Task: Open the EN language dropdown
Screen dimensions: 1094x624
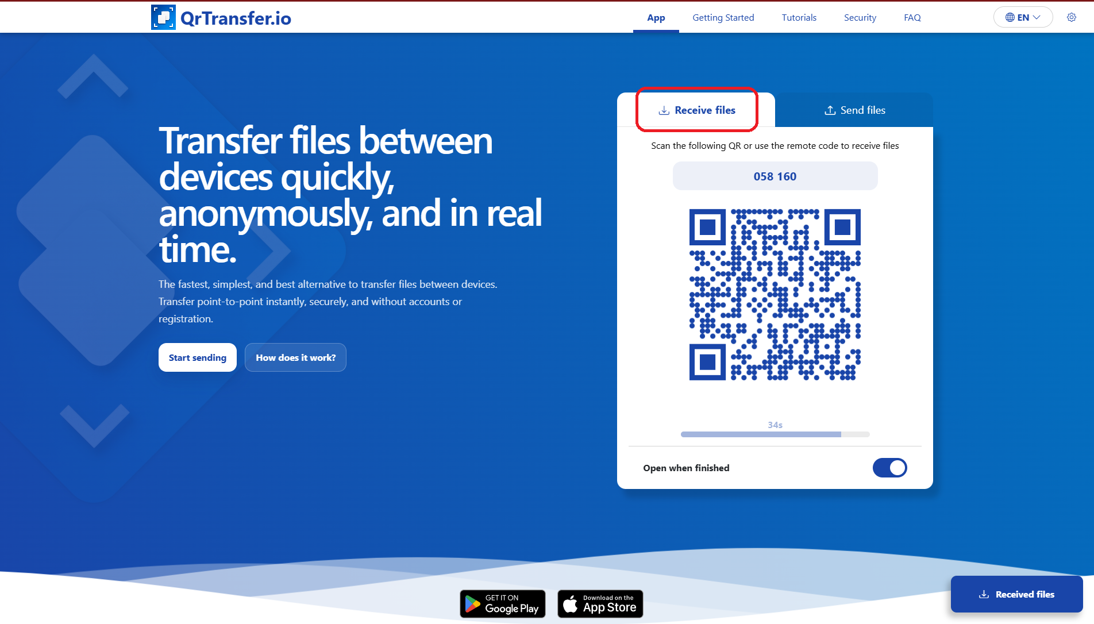Action: [1023, 17]
